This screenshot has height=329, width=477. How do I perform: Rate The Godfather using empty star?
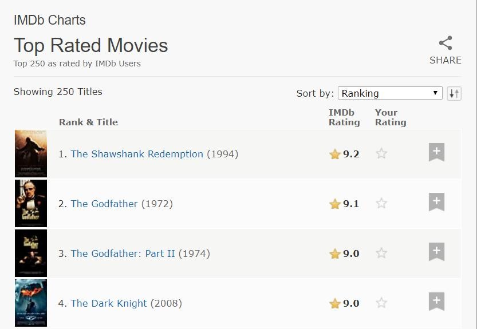[381, 203]
